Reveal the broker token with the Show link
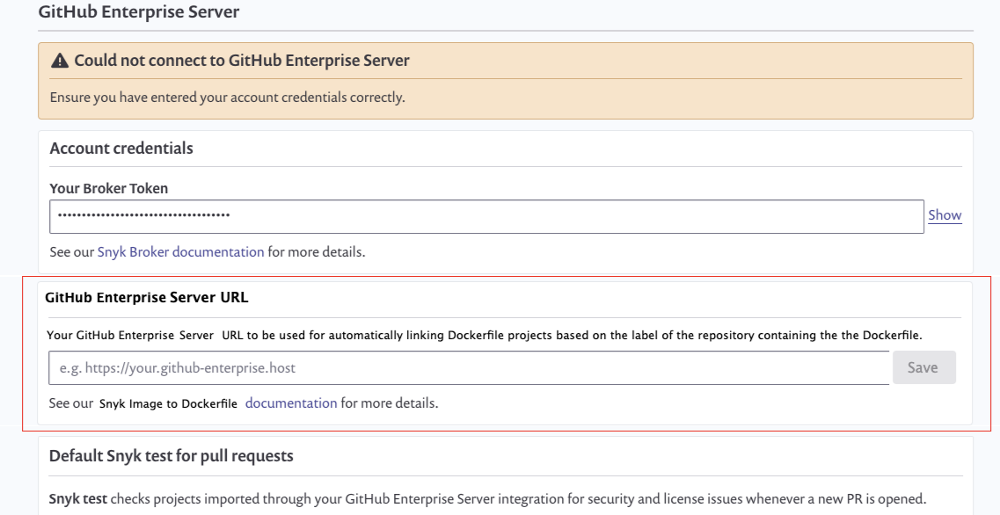Viewport: 1000px width, 515px height. point(944,215)
